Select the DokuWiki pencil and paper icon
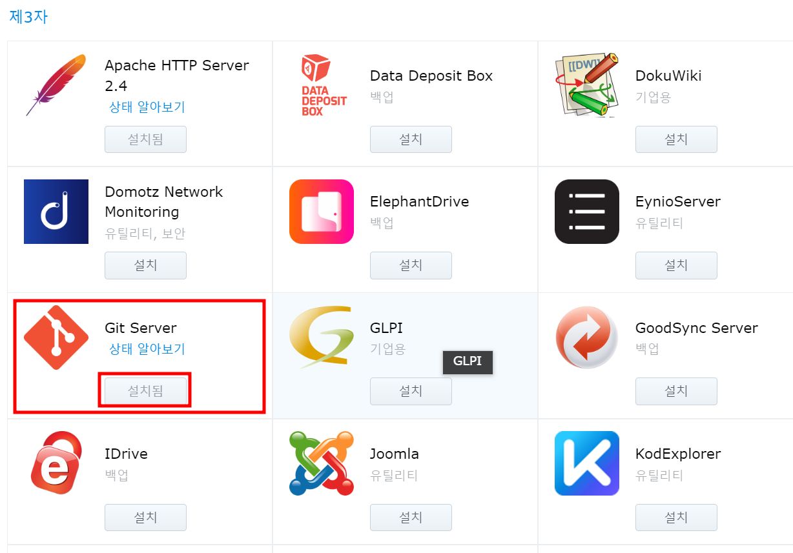The width and height of the screenshot is (793, 553). coord(586,85)
